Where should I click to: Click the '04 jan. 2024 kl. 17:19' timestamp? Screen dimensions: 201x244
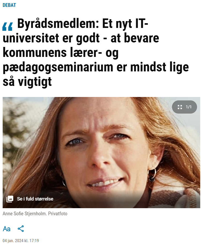[21, 241]
